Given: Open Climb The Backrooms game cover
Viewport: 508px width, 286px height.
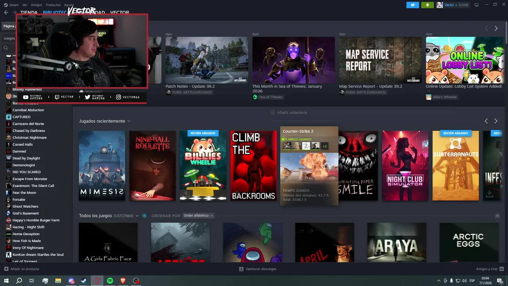Looking at the screenshot, I should [x=254, y=166].
